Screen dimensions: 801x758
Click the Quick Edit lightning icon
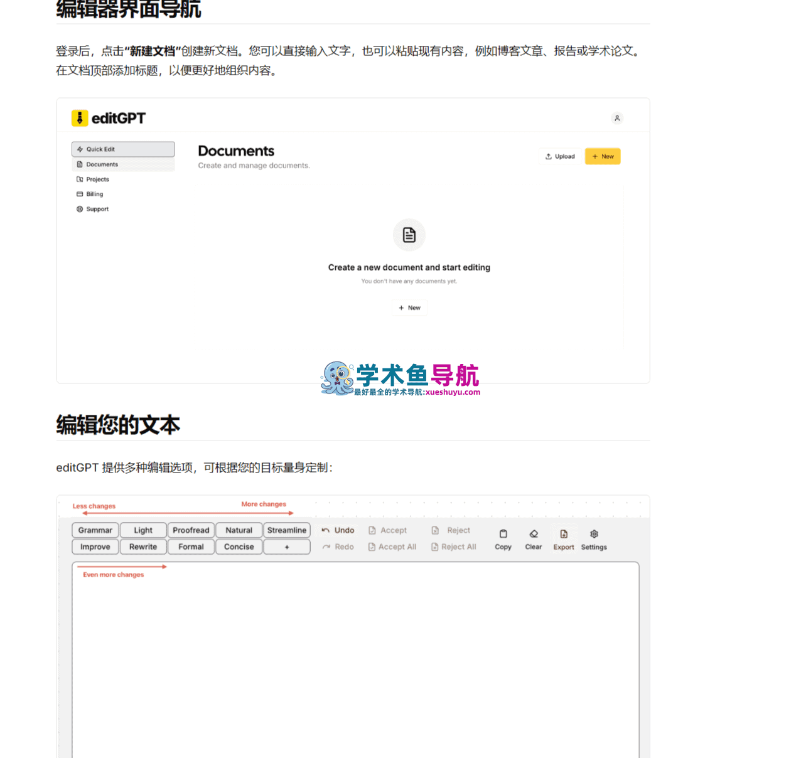click(x=80, y=149)
